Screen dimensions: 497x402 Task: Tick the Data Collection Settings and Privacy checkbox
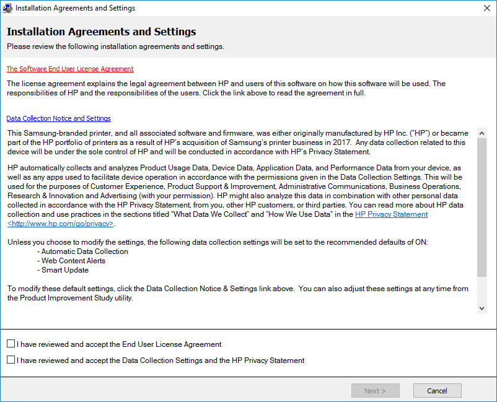pyautogui.click(x=11, y=360)
